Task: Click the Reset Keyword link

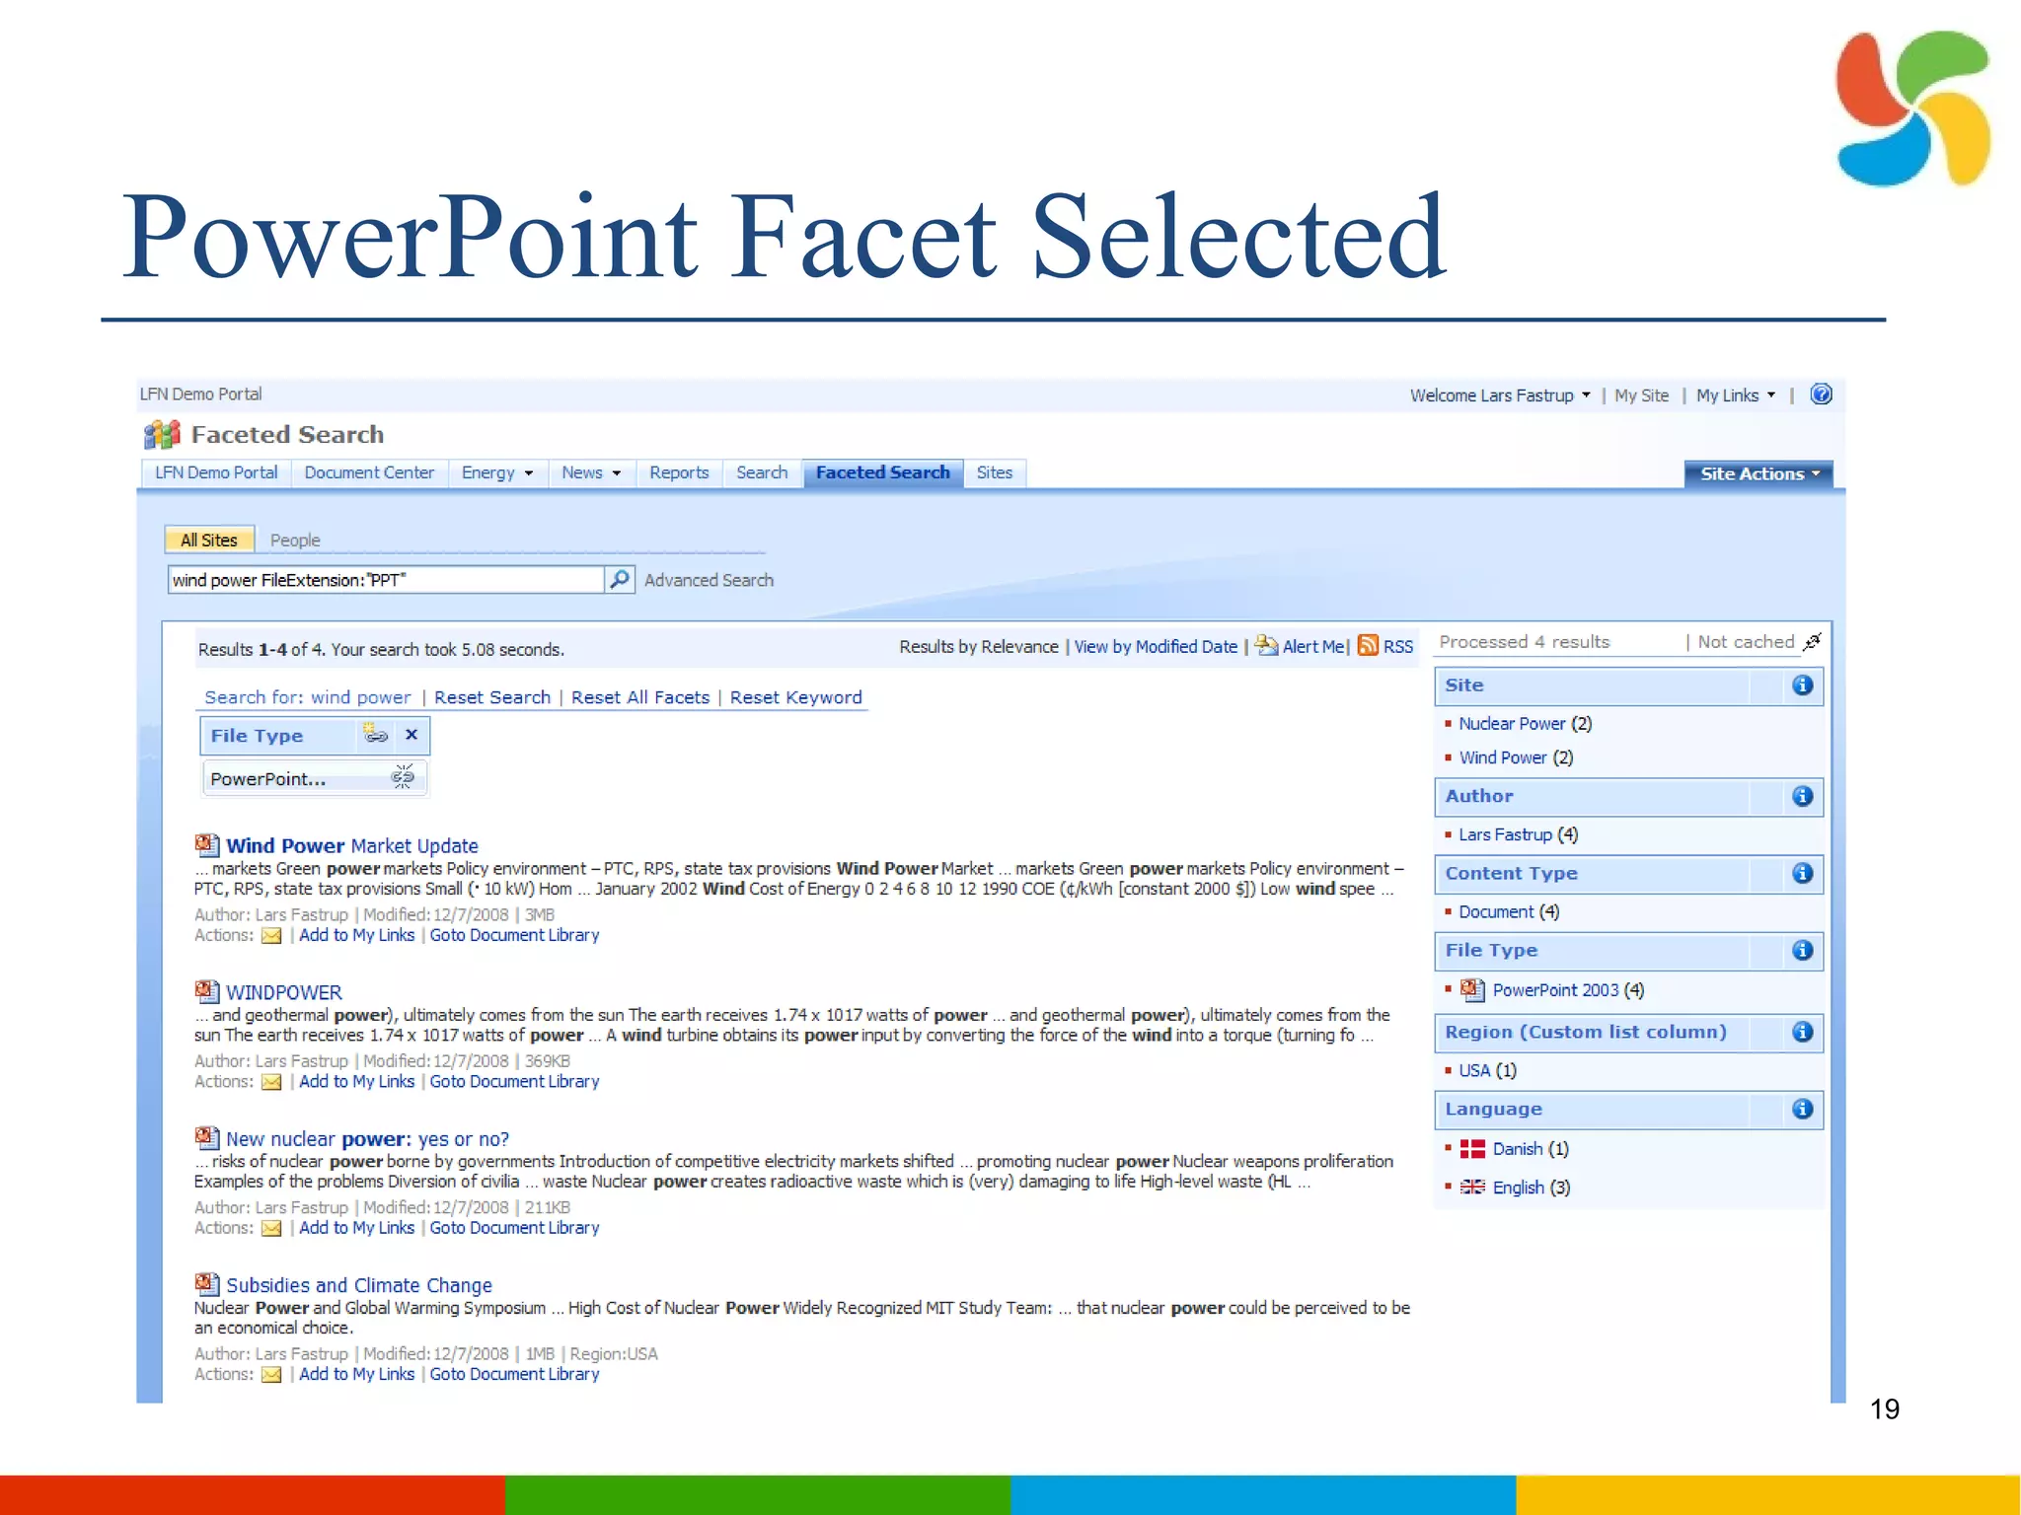Action: pos(795,697)
